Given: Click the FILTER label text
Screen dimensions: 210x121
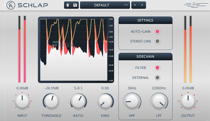Looking at the screenshot, I should click(x=141, y=68).
